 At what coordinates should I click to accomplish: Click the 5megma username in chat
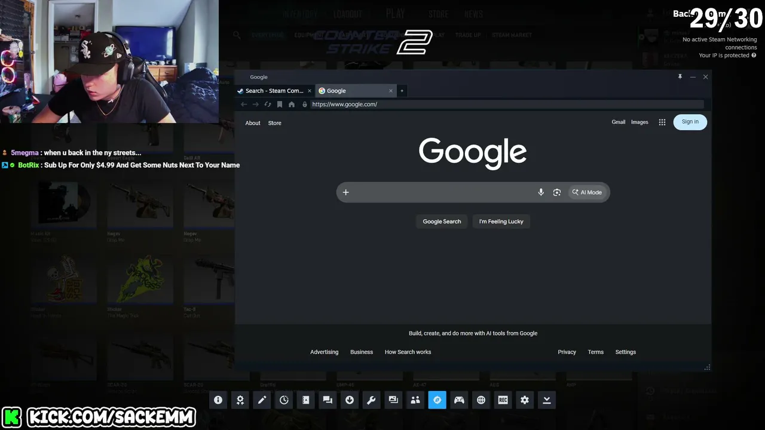click(x=25, y=153)
